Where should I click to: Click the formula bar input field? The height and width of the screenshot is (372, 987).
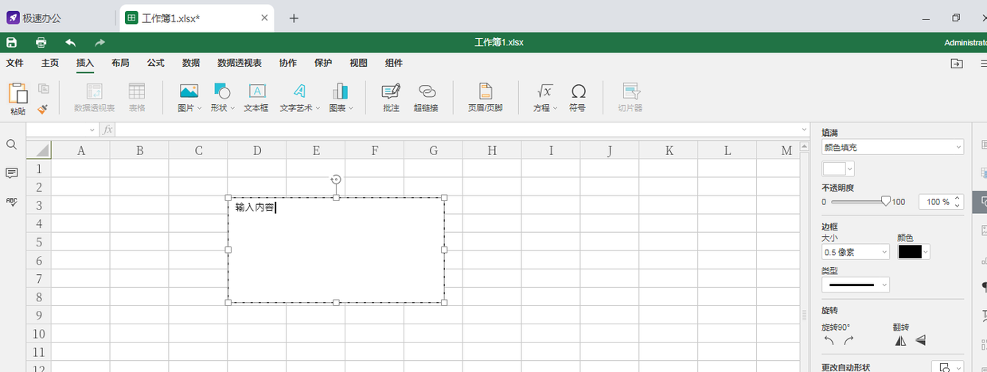(x=458, y=130)
